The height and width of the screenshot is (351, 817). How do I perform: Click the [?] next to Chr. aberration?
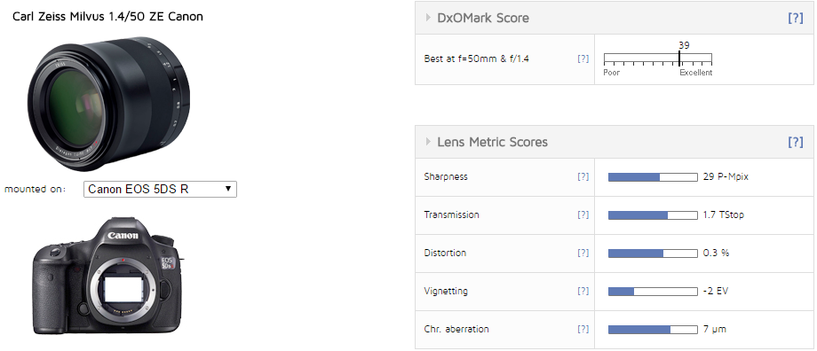[583, 329]
